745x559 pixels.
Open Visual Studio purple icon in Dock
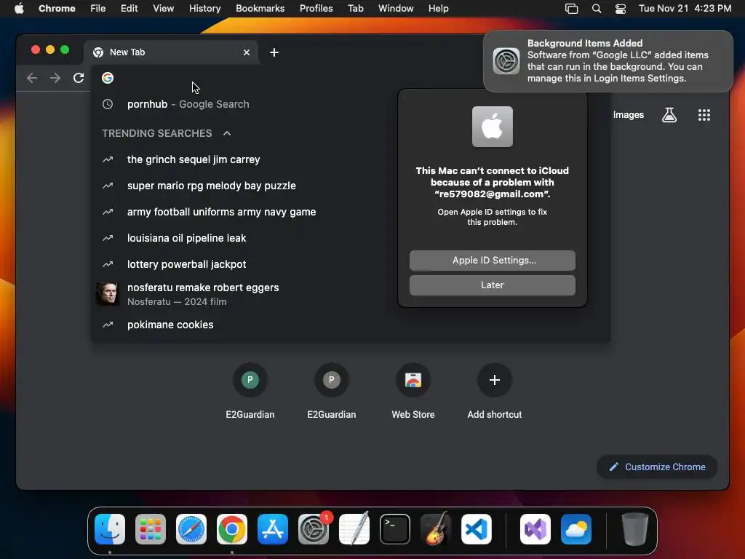pos(535,529)
